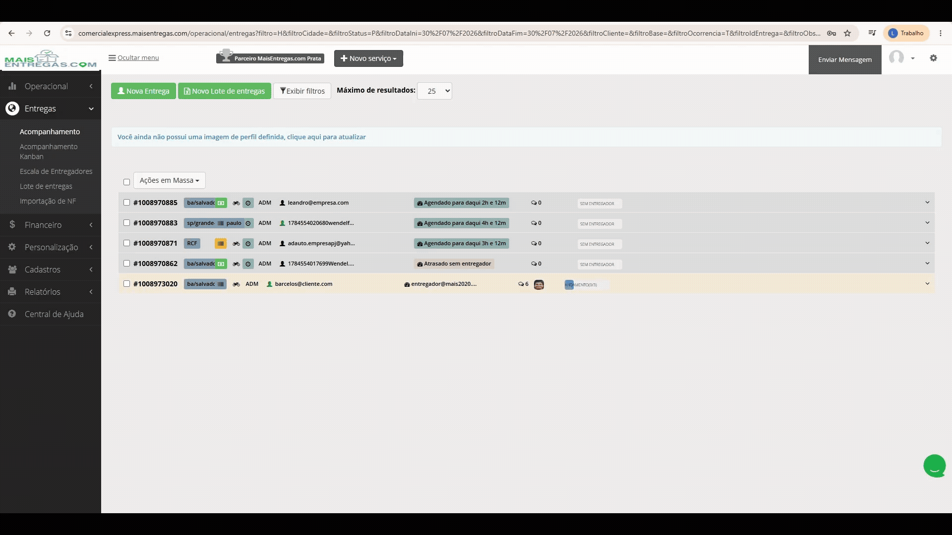Screen dimensions: 952x535
Task: Reload the page in the browser
Action: pyautogui.click(x=47, y=33)
